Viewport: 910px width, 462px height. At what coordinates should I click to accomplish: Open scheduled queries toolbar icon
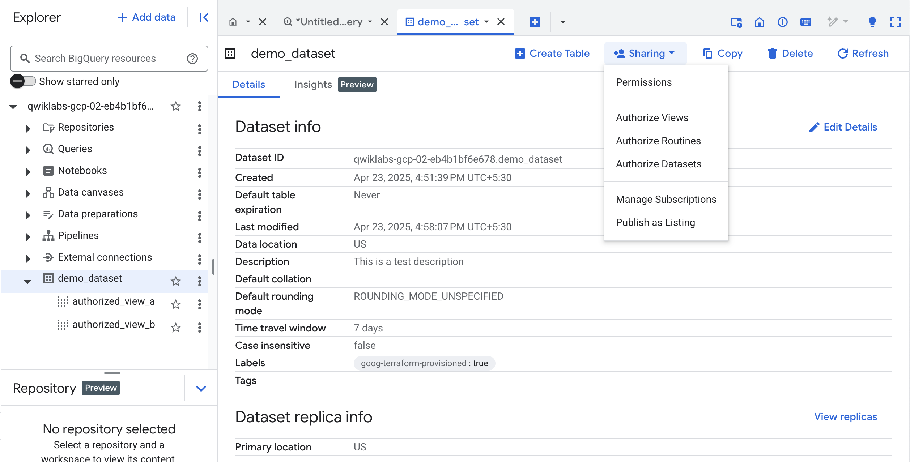[736, 22]
